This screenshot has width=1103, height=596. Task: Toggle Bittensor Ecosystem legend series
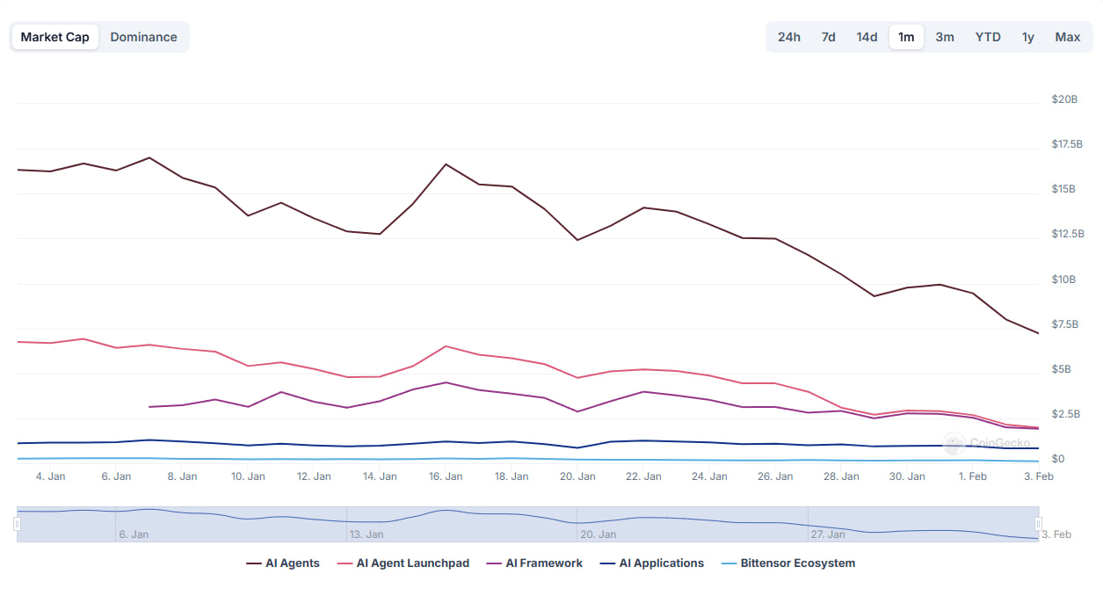pyautogui.click(x=787, y=563)
